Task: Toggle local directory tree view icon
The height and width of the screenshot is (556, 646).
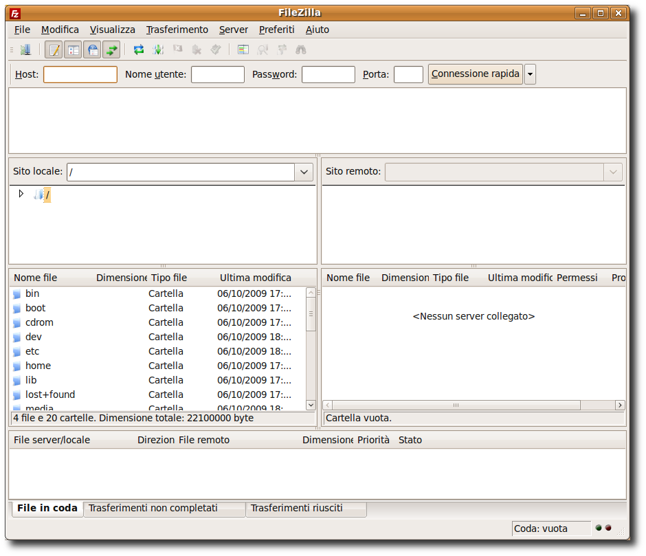Action: coord(73,50)
